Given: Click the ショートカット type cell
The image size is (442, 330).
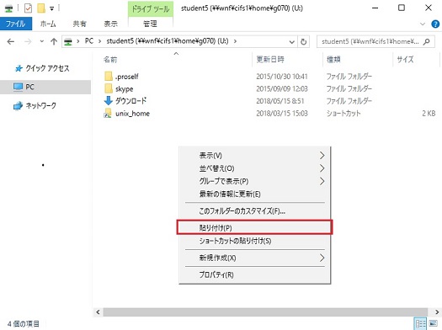Looking at the screenshot, I should click(343, 114).
